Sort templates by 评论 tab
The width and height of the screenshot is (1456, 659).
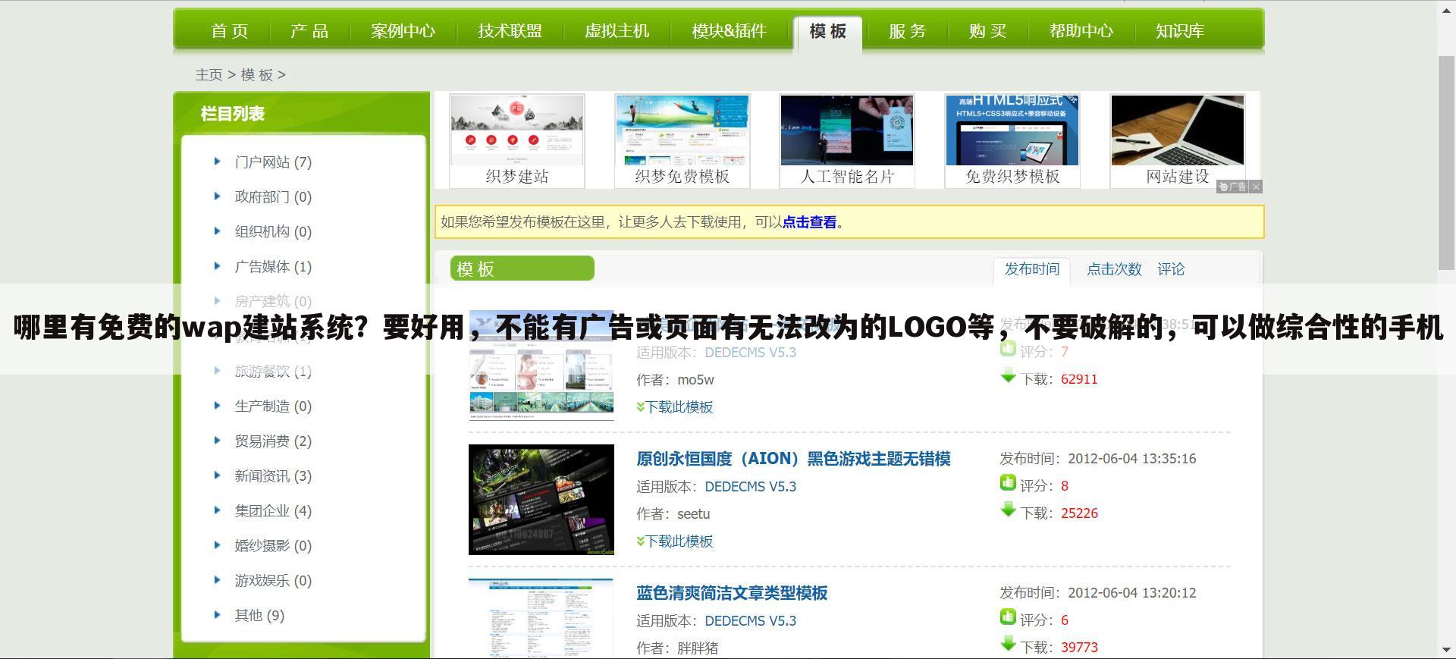pos(1171,269)
